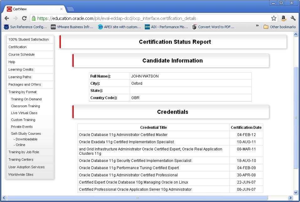Click the horizontal scrollbar right arrow
This screenshot has width=300, height=202.
(x=290, y=198)
